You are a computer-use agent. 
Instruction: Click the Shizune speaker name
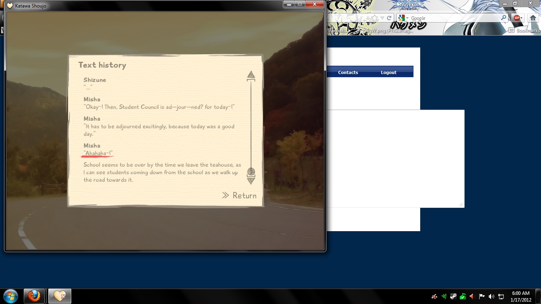95,80
